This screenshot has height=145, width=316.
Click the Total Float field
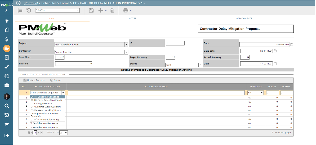click(x=60, y=57)
